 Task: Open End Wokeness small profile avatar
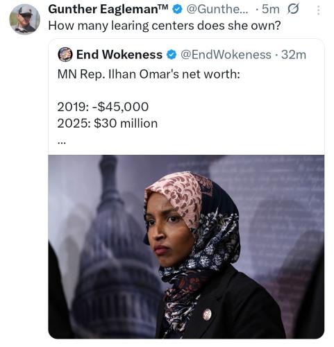point(65,54)
